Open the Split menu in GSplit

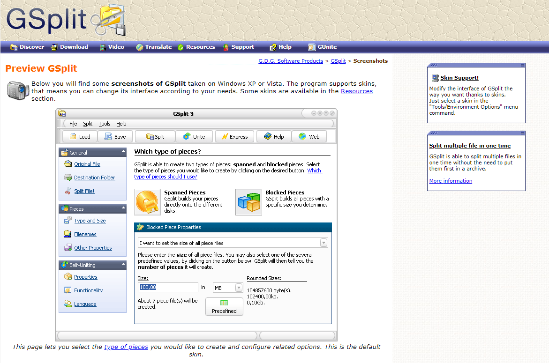pyautogui.click(x=88, y=124)
